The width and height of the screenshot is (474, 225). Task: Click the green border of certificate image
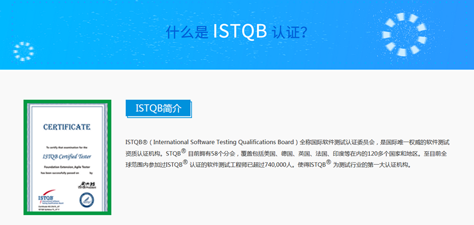point(68,102)
